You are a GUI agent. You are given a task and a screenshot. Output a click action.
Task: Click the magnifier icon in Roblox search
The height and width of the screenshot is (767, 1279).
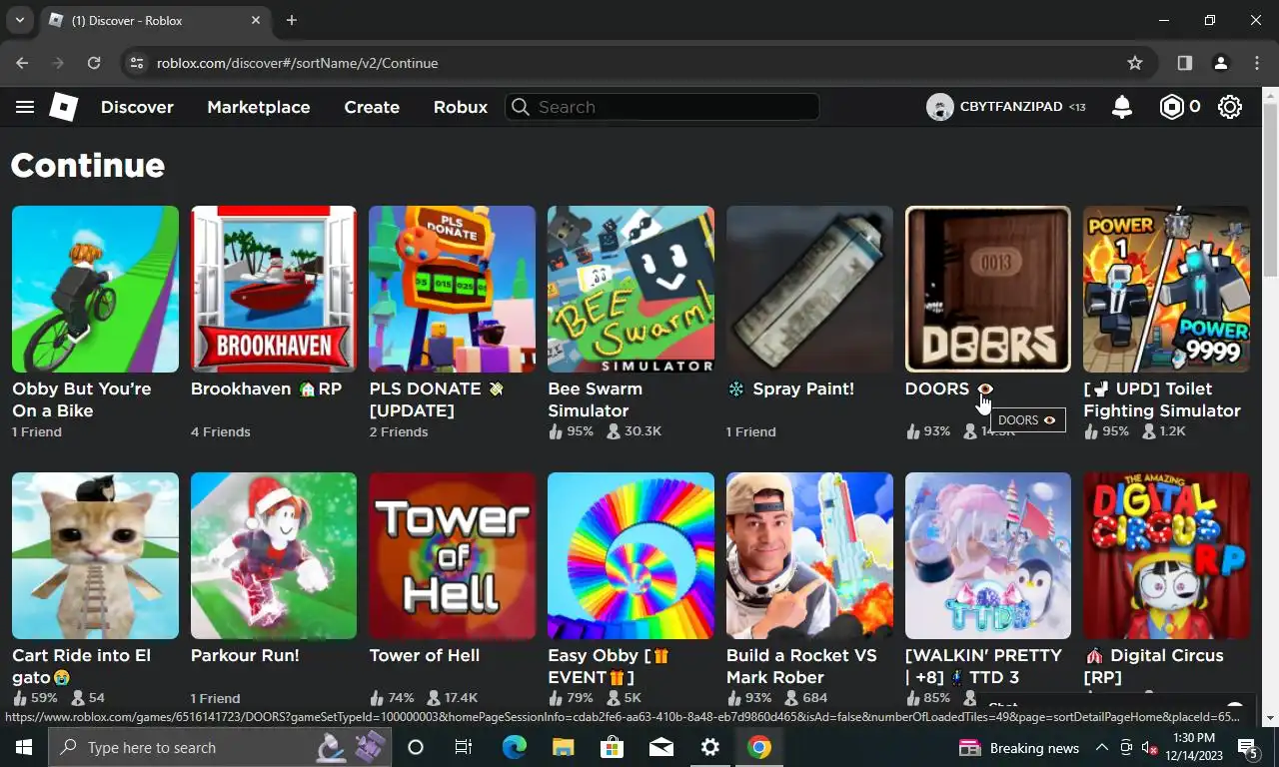(x=520, y=107)
